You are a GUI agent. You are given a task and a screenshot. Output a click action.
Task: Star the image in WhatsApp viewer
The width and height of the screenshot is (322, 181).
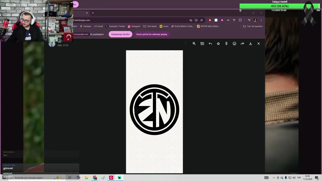(218, 43)
